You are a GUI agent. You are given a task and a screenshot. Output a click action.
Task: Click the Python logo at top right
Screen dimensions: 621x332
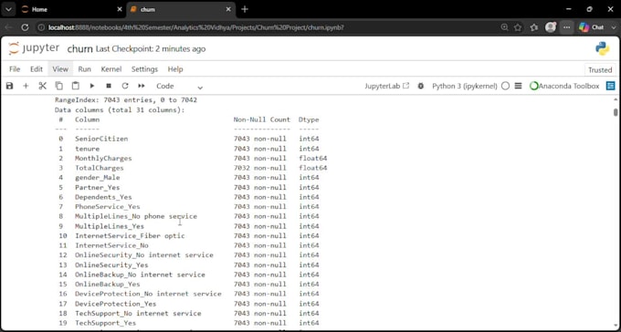[x=602, y=48]
